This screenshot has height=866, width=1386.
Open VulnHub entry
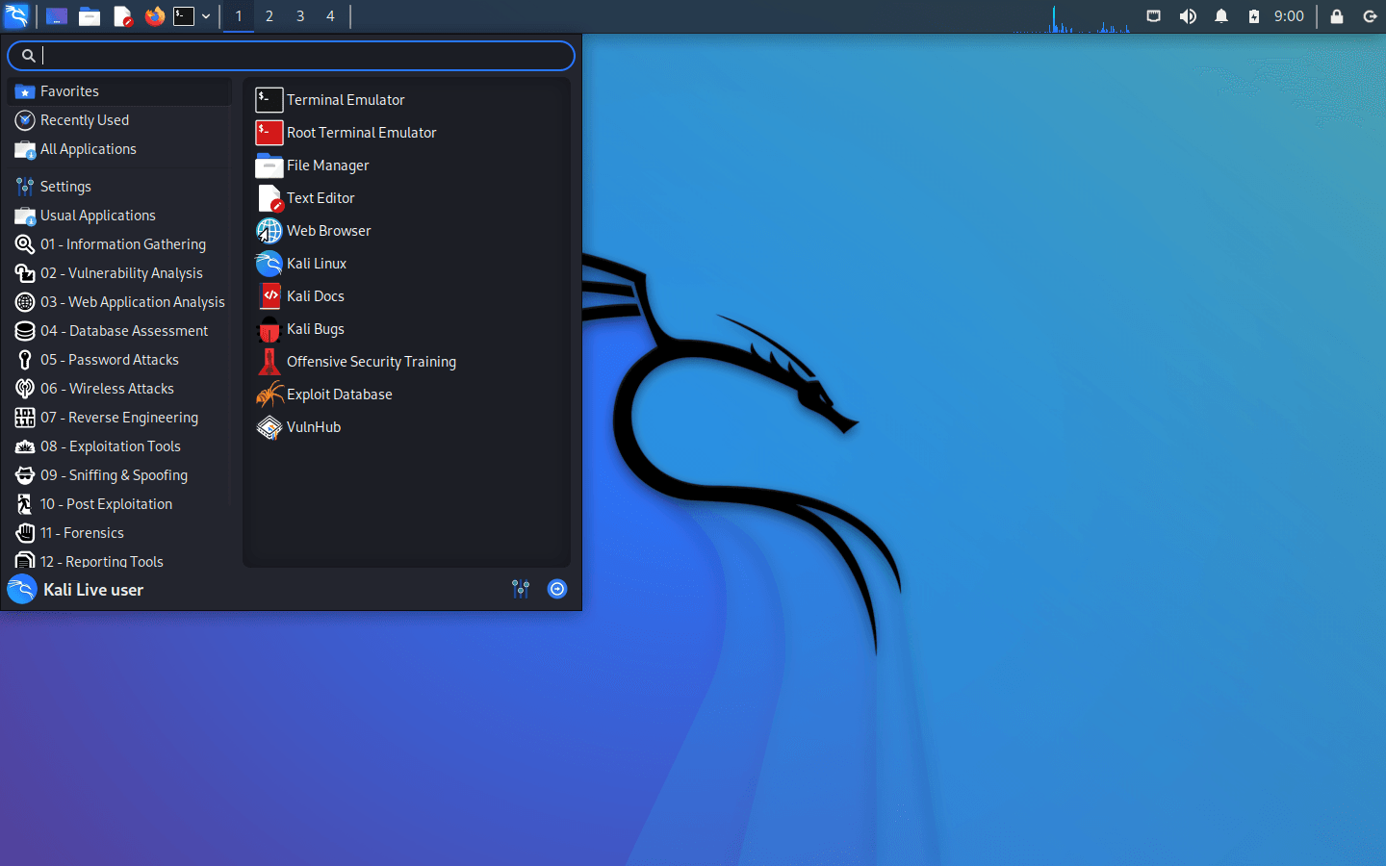click(x=405, y=427)
